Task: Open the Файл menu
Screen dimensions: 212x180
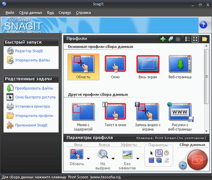Action: pos(10,13)
